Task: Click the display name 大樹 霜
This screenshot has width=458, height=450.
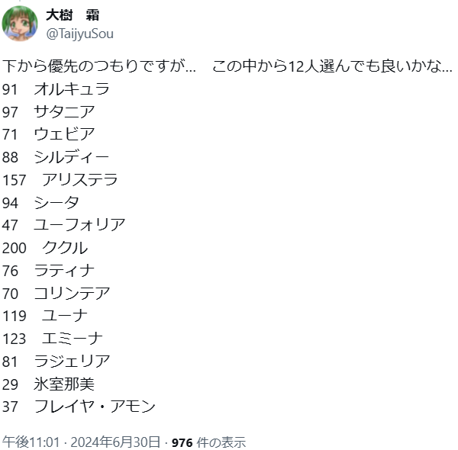Action: (73, 15)
